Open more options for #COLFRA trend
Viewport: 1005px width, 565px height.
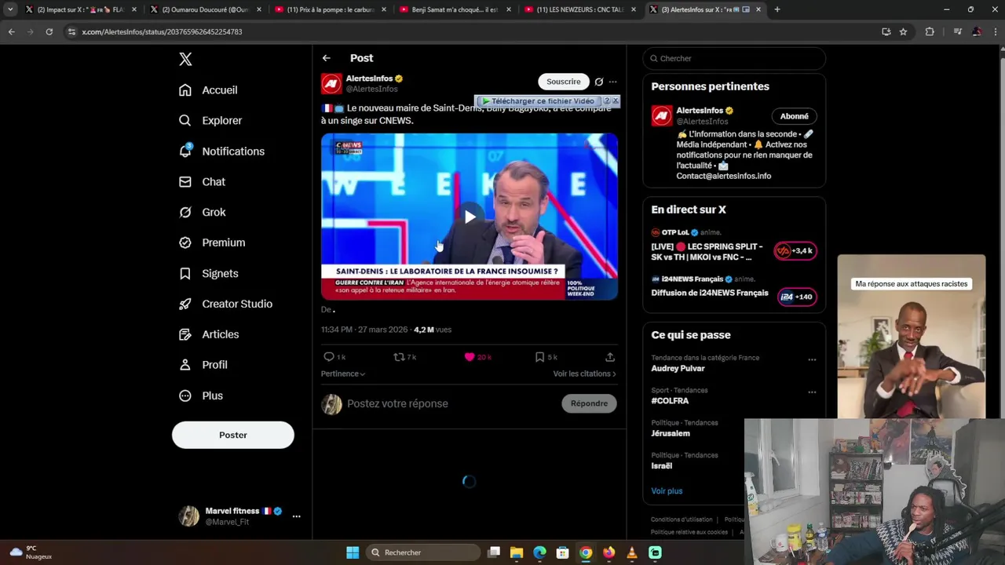[812, 392]
